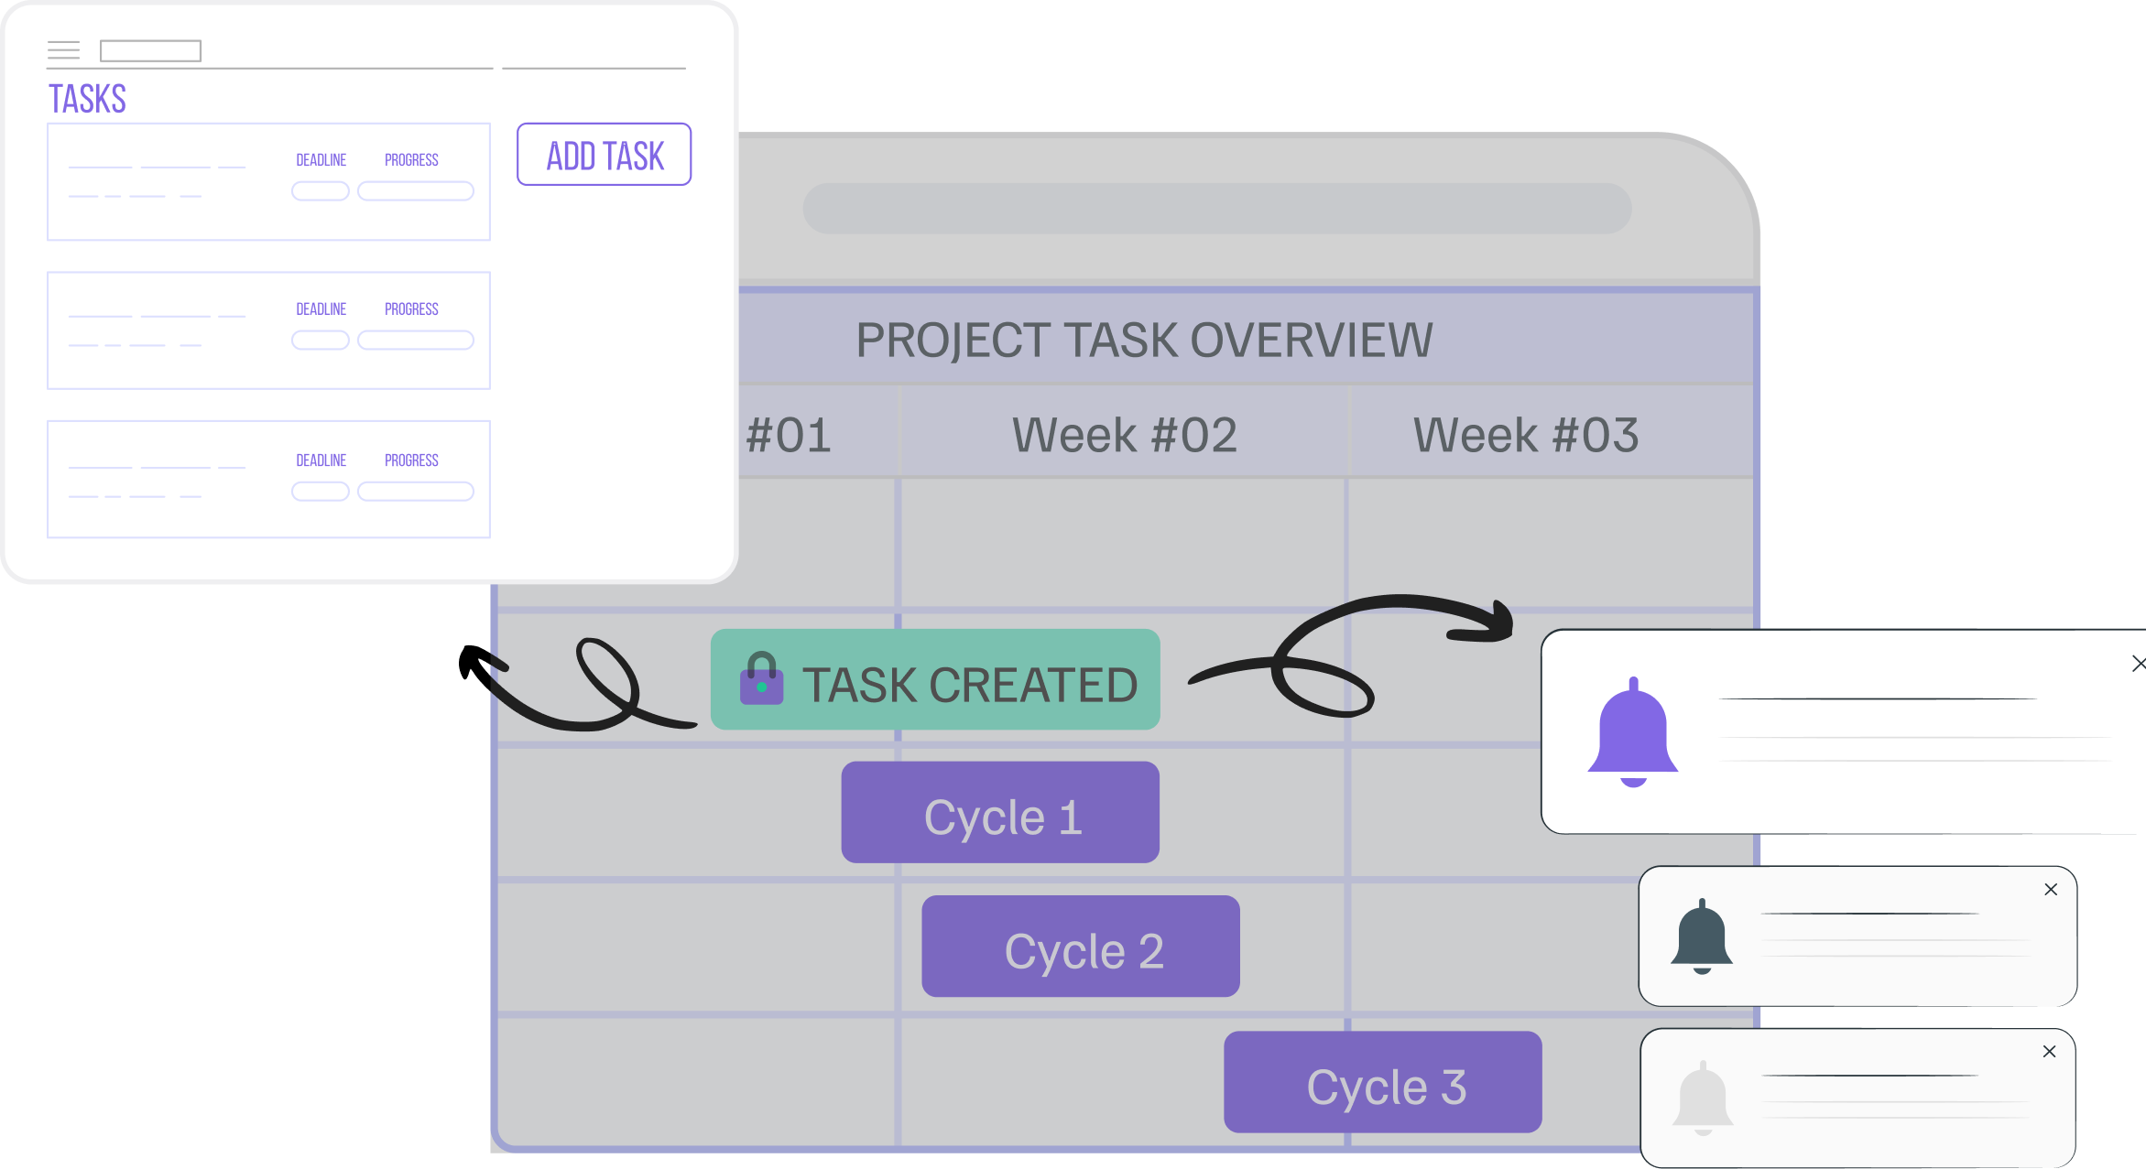This screenshot has height=1169, width=2146.
Task: Click the light gray bell icon
Action: coord(1702,1098)
